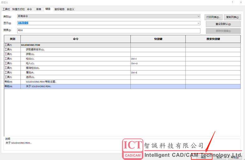Viewport: 245px width, 160px height.
Task: Click the search shortcut cell for 属性
Action: pyautogui.click(x=213, y=73)
